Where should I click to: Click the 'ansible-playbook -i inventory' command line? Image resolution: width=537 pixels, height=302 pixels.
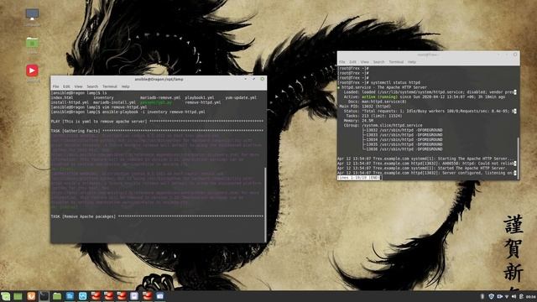[x=128, y=112]
